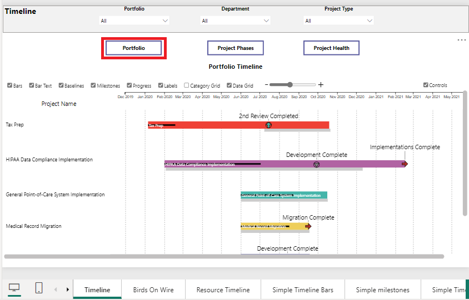Click the zoom in plus icon
This screenshot has height=300, width=469.
[x=321, y=85]
